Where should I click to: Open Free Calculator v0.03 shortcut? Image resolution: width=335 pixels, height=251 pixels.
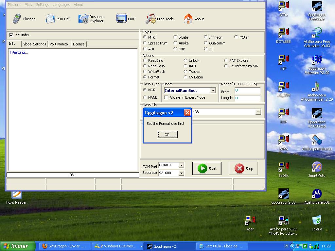click(x=317, y=38)
